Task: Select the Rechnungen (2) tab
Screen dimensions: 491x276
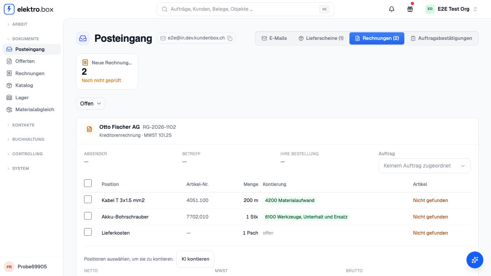Action: click(377, 38)
